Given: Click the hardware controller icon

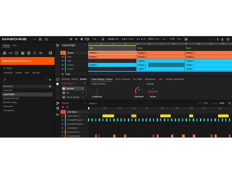Looking at the screenshot, I should tap(222, 39).
